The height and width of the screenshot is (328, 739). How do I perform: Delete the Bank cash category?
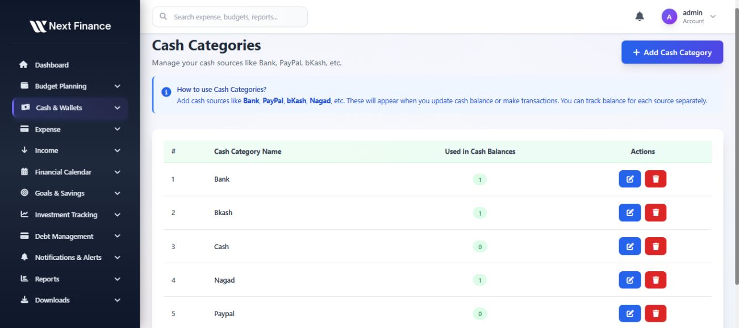656,179
